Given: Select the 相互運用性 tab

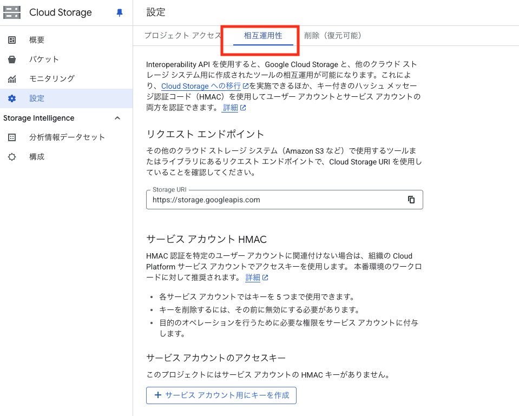Looking at the screenshot, I should (x=263, y=35).
